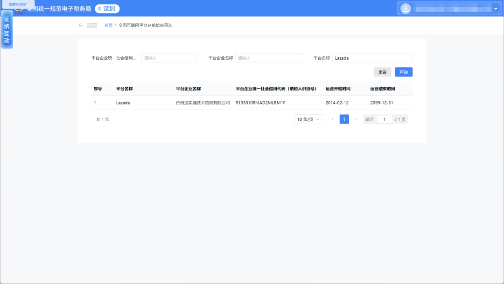Viewport: 504px width, 284px height.
Task: Focus the 平台企业统一社会信用代码 input field
Action: 168,58
